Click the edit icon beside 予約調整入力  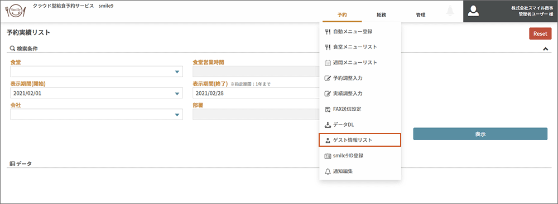click(328, 78)
